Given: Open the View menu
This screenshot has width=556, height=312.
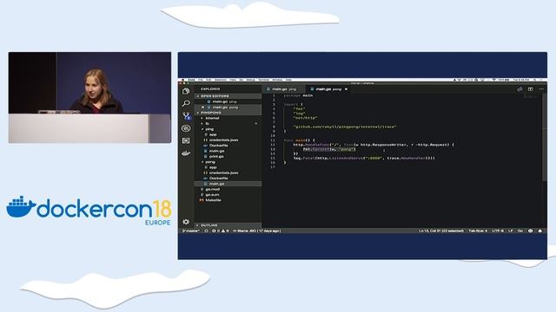Looking at the screenshot, I should click(x=233, y=80).
